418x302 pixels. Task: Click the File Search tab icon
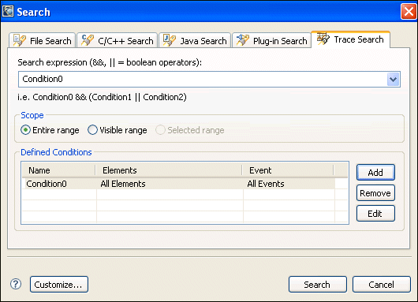20,40
